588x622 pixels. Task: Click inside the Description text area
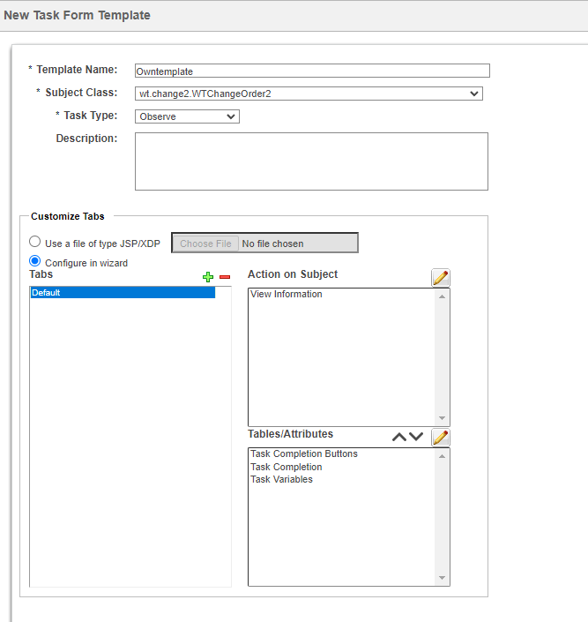(x=311, y=161)
